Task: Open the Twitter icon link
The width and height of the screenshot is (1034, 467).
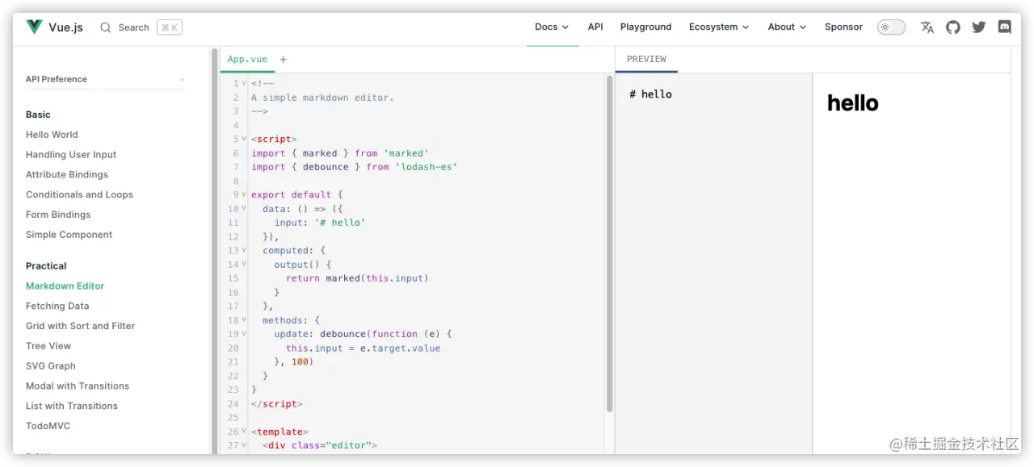Action: coord(979,27)
